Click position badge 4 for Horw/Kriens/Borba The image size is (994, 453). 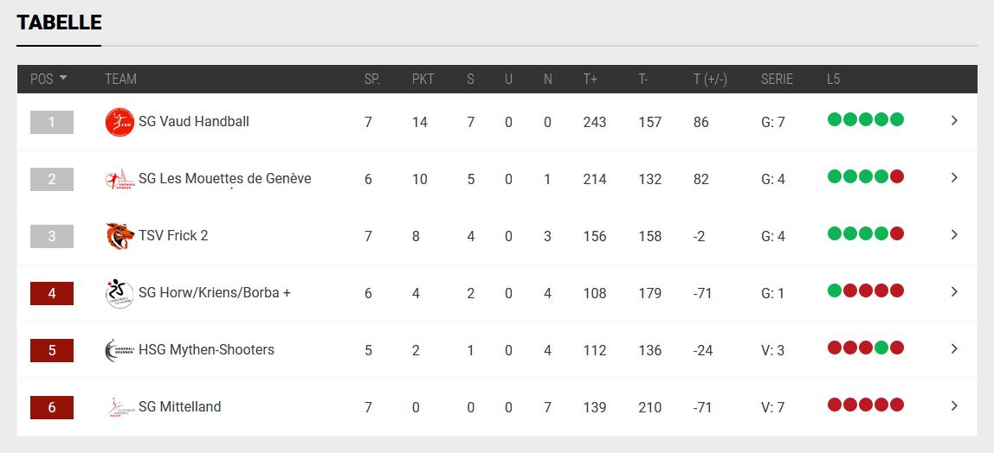(52, 294)
